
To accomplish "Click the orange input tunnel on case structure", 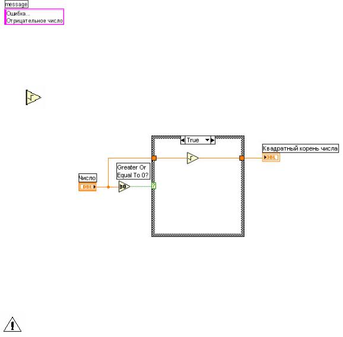I will click(x=154, y=158).
